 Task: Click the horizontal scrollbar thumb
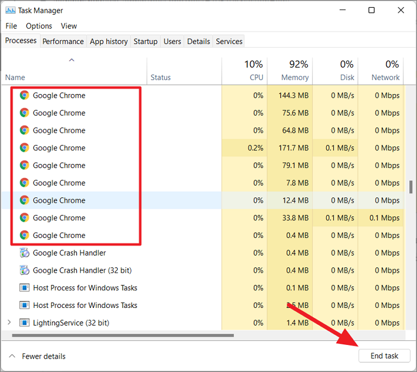(123, 335)
